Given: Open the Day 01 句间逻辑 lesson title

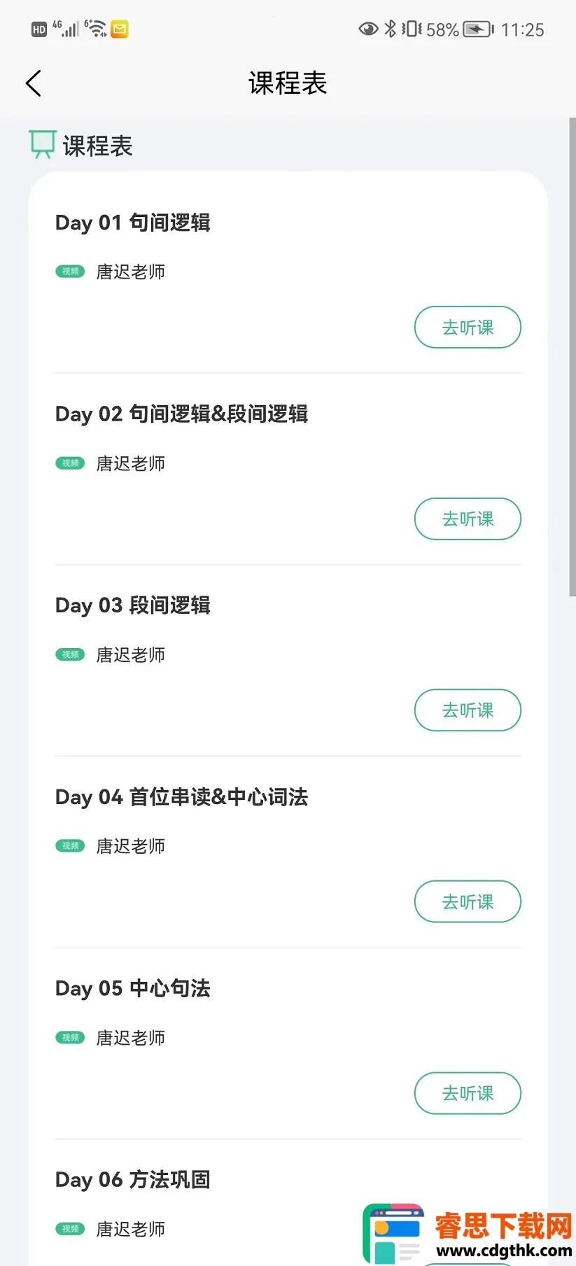Looking at the screenshot, I should point(133,223).
